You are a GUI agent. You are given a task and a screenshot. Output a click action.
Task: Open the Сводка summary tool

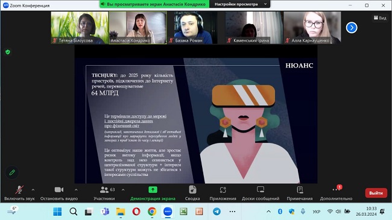pyautogui.click(x=192, y=193)
